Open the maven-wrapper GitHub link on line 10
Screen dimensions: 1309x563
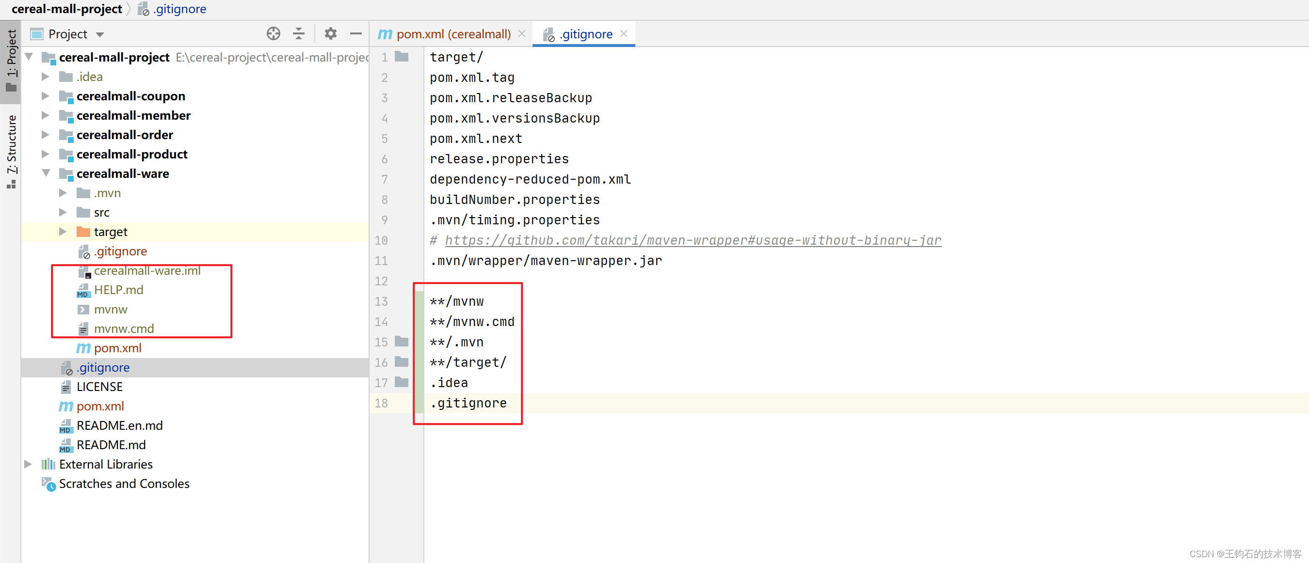[693, 240]
